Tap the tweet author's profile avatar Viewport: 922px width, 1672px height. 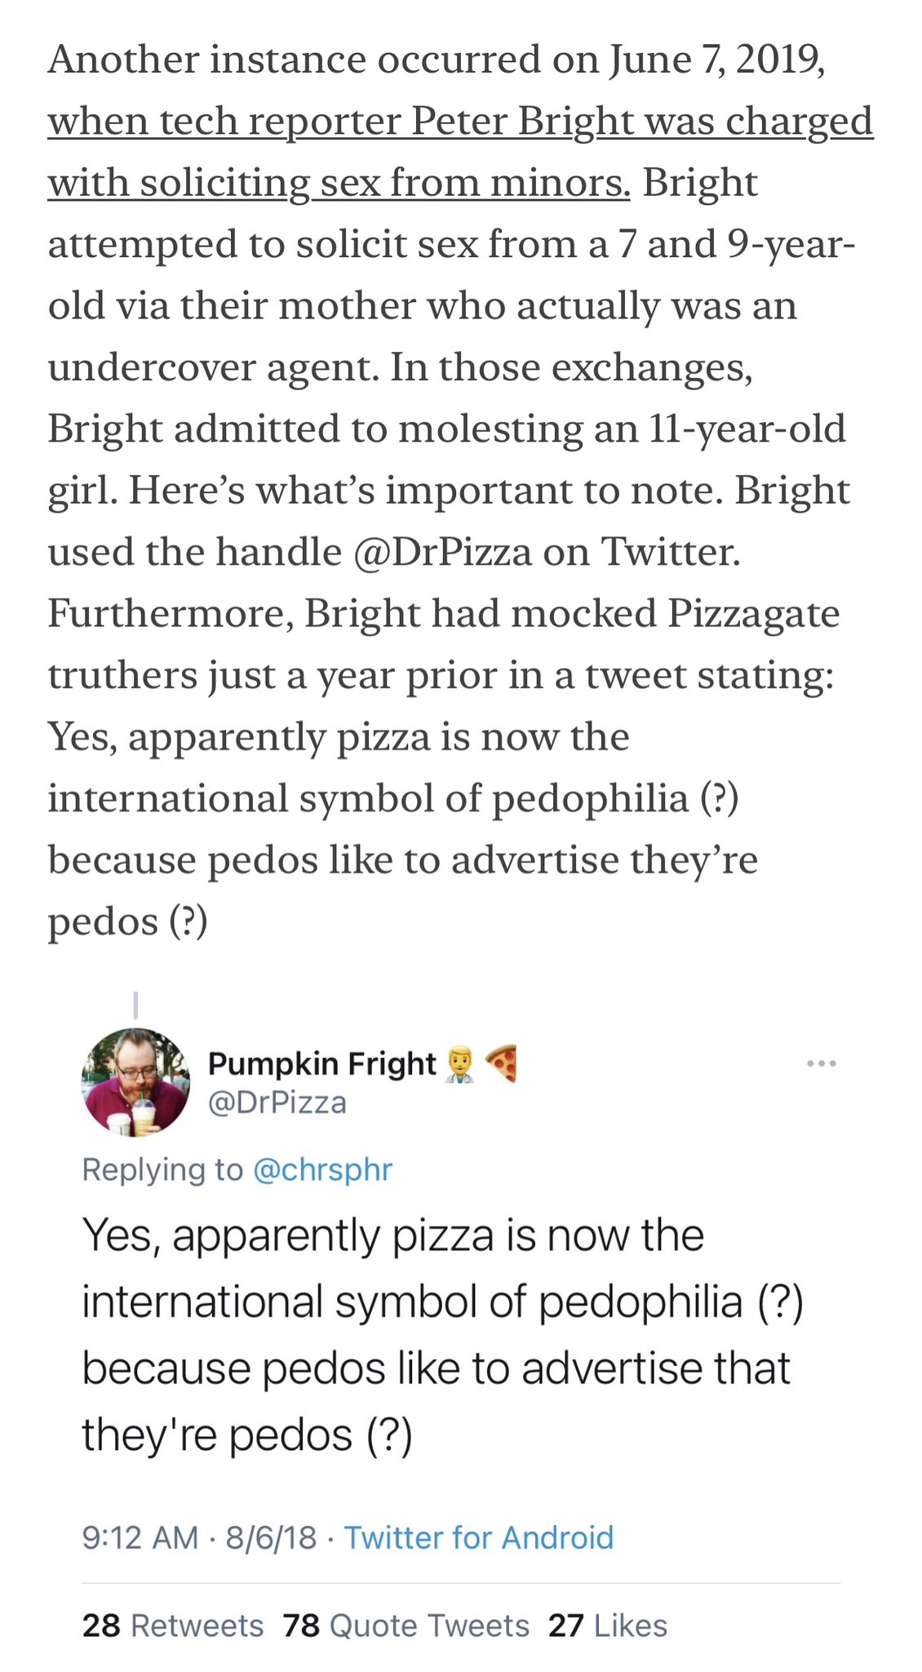(135, 1082)
